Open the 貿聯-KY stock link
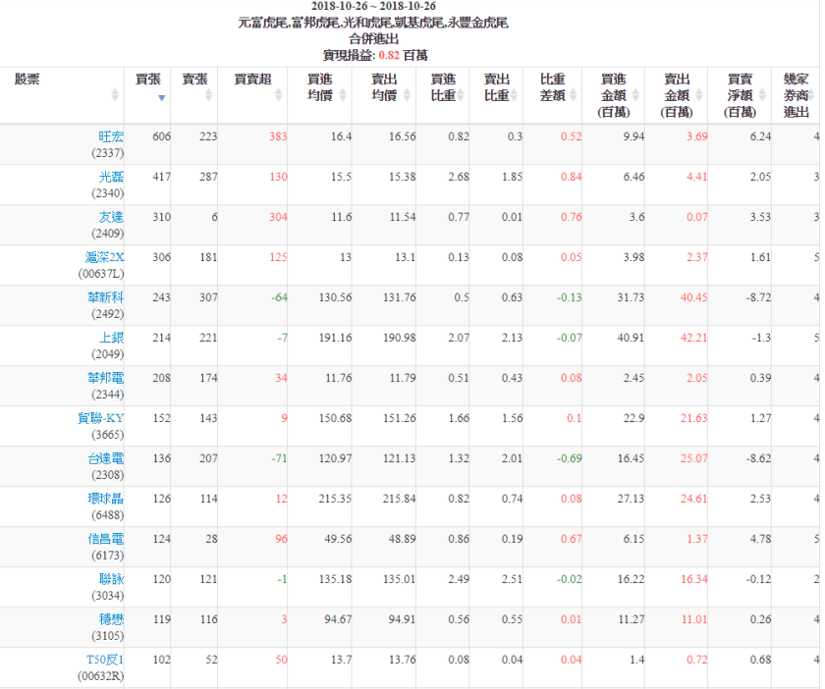This screenshot has width=825, height=689. [101, 418]
